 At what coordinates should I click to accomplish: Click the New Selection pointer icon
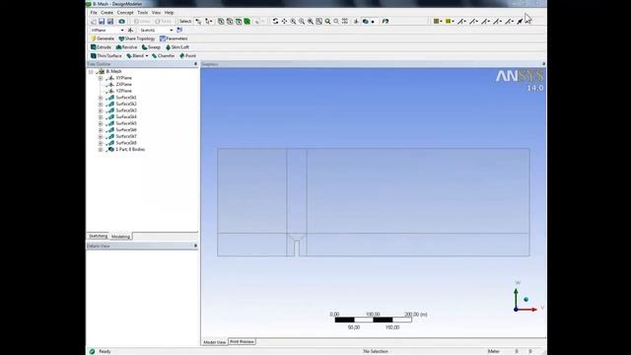[x=198, y=22]
